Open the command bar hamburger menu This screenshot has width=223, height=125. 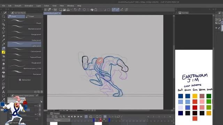pyautogui.click(x=45, y=10)
